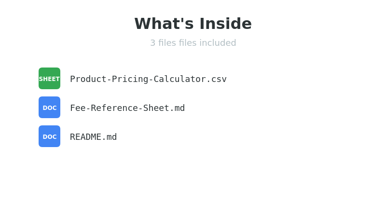
Task: Click the "3 files files included" subtitle
Action: click(193, 43)
